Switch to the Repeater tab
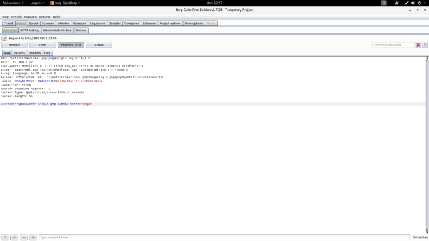The width and height of the screenshot is (429, 241). (x=79, y=24)
